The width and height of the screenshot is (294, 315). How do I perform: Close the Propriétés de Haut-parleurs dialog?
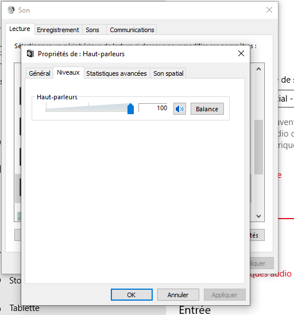(241, 53)
